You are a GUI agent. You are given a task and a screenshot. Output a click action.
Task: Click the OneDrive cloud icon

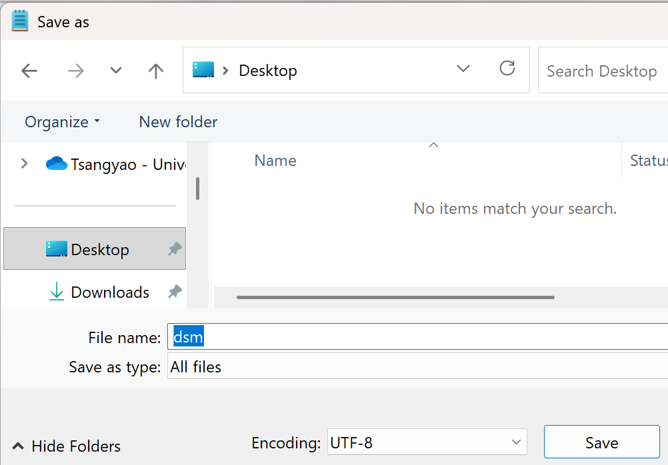pos(57,163)
